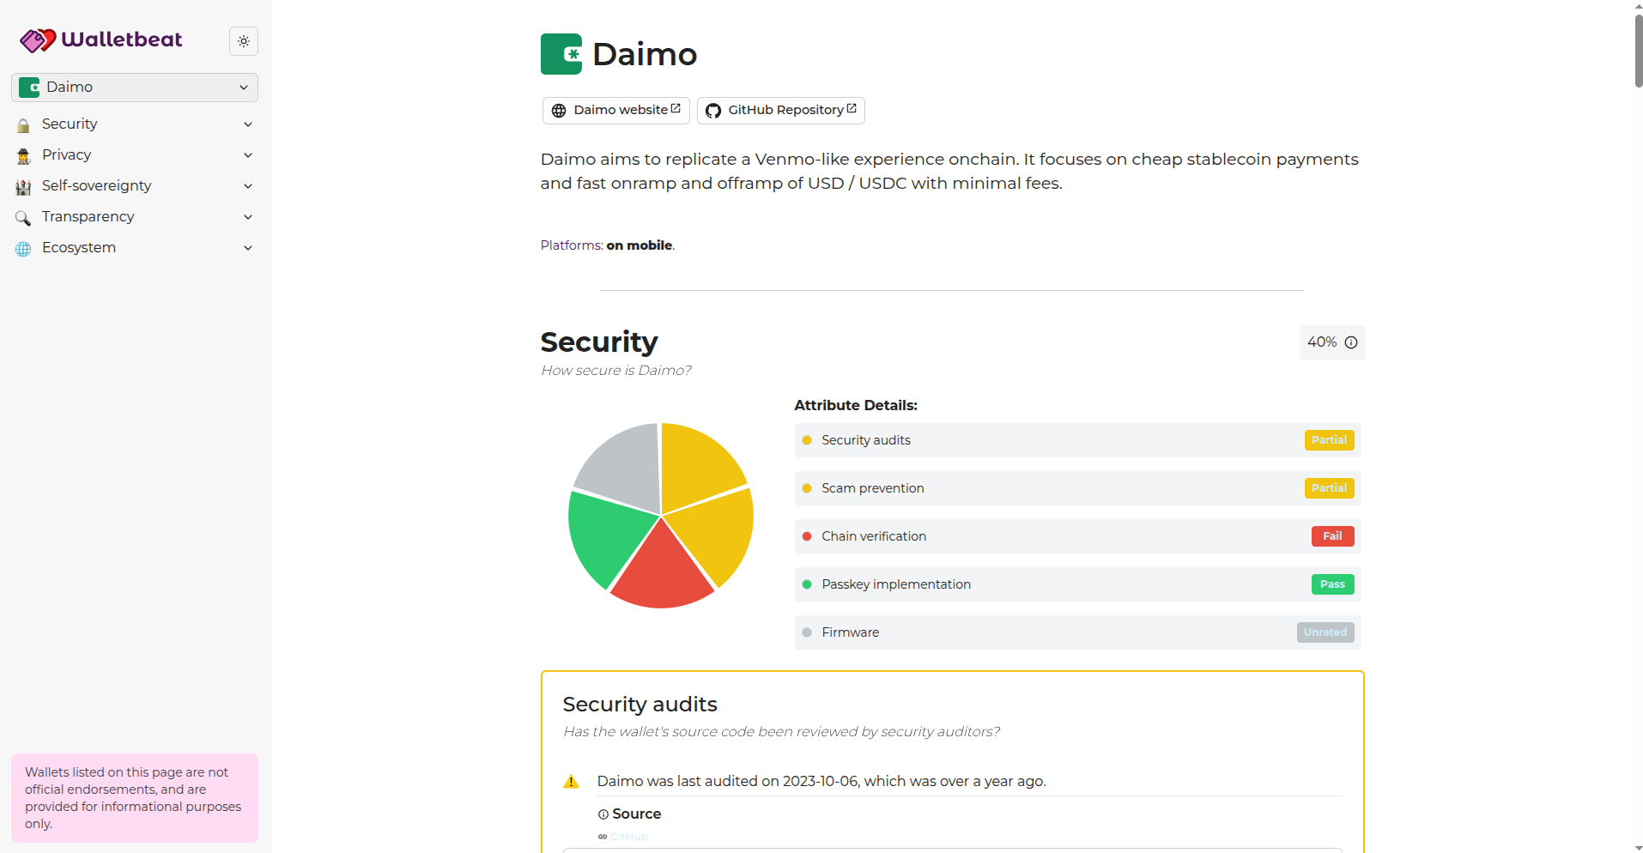Click the globe icon on Daimo website button
Screen dimensions: 1643x853
coord(559,111)
